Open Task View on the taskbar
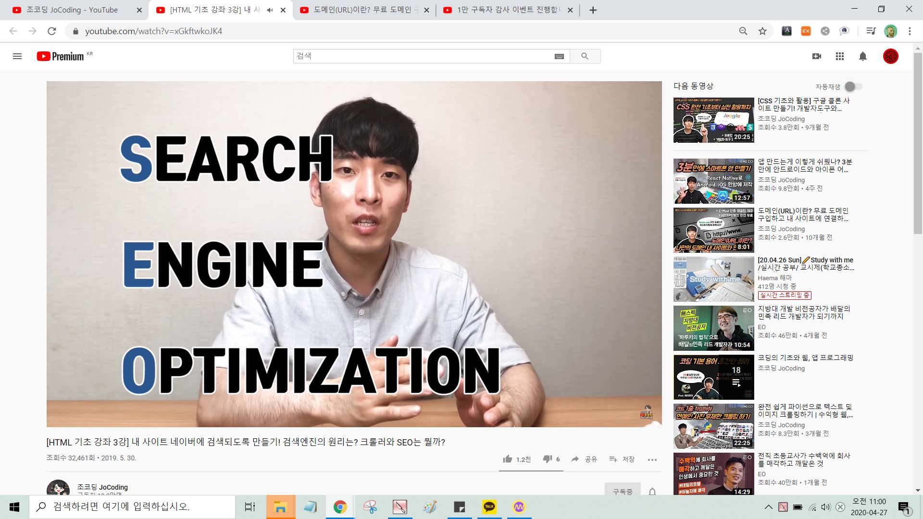923x519 pixels. pos(250,507)
